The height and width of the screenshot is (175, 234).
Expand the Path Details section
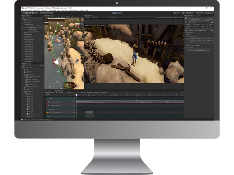coord(185,47)
